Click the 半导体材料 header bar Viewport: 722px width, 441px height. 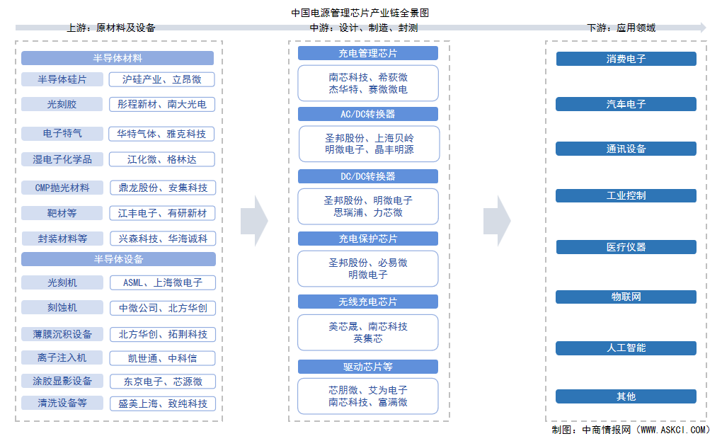point(118,58)
